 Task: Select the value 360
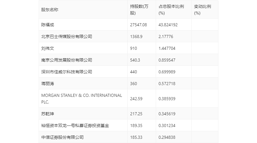tap(133, 84)
